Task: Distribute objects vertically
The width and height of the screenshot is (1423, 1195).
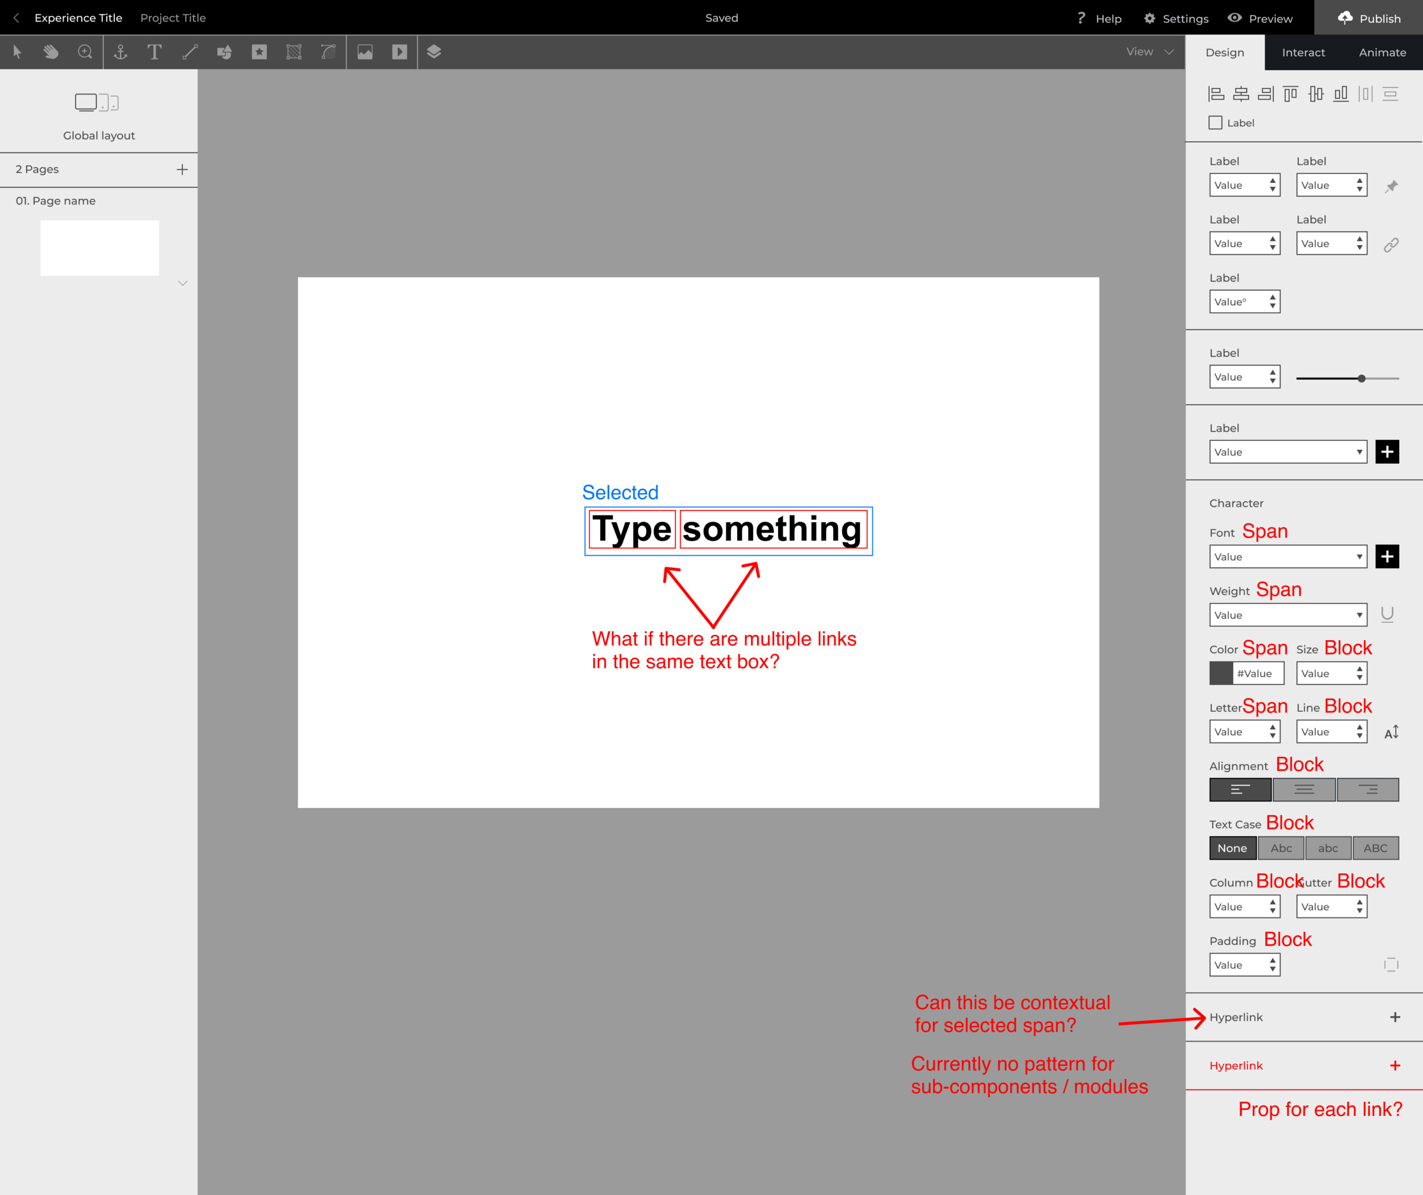Action: (1390, 93)
